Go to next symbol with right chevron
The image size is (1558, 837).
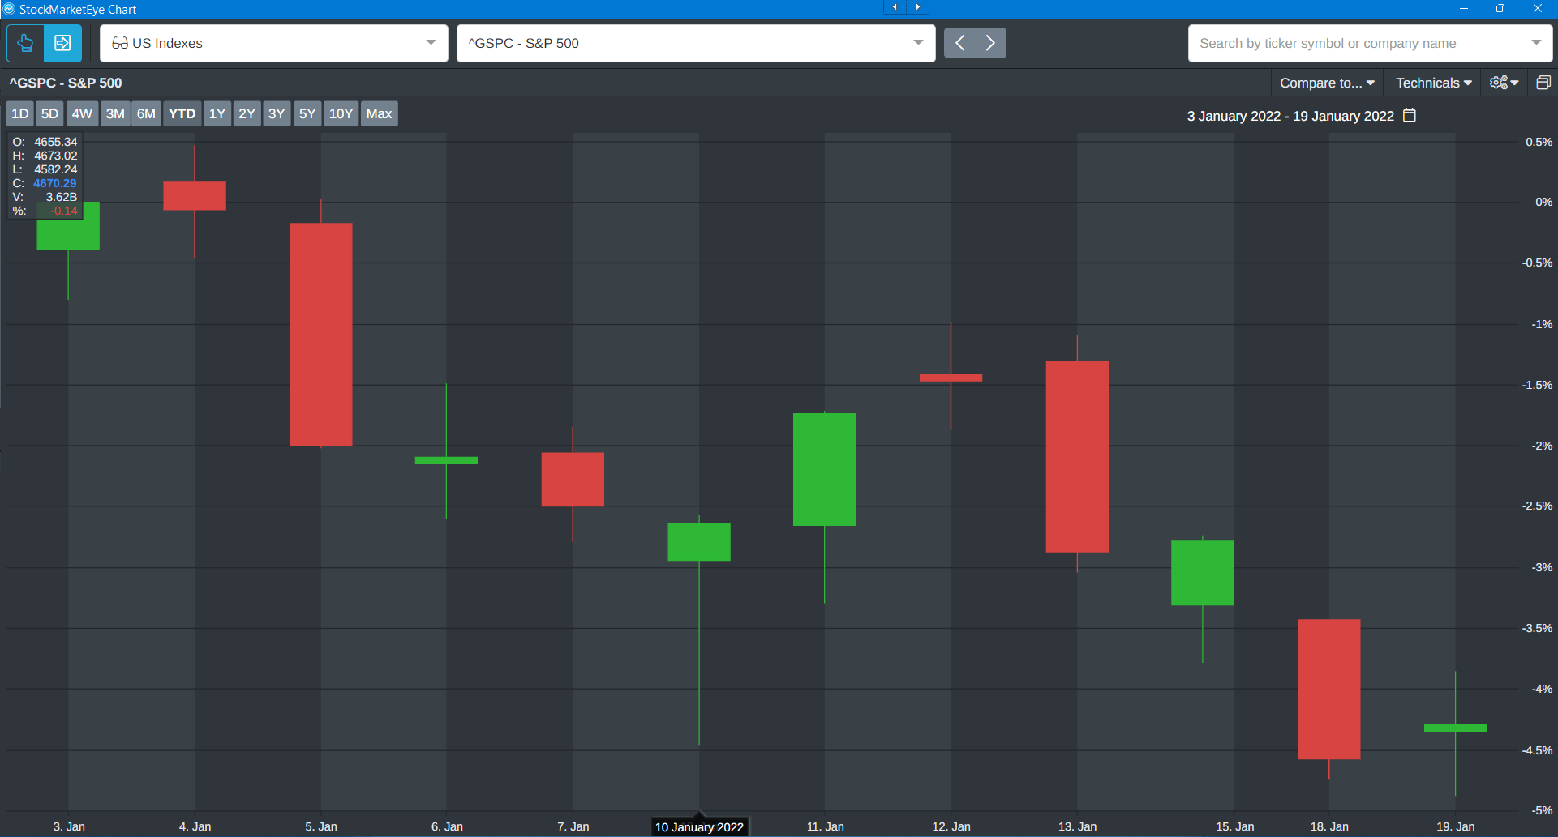click(990, 43)
